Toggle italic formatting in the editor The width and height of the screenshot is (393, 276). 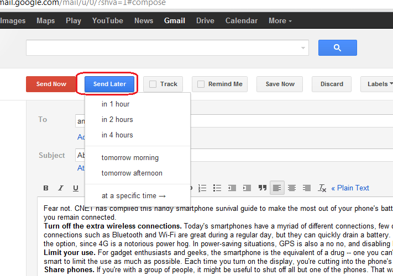click(61, 188)
